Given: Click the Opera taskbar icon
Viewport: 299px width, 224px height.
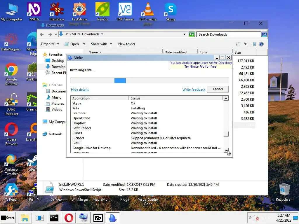Looking at the screenshot, I should click(69, 218).
